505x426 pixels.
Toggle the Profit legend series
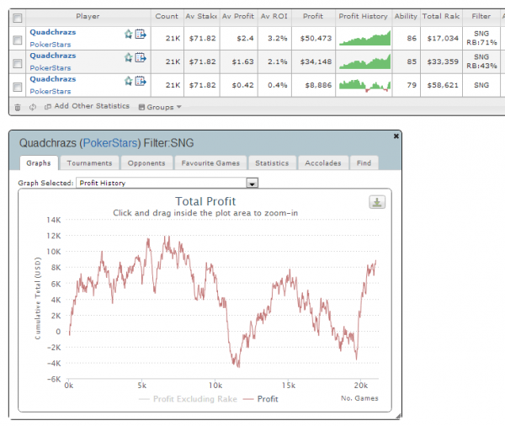click(x=261, y=399)
